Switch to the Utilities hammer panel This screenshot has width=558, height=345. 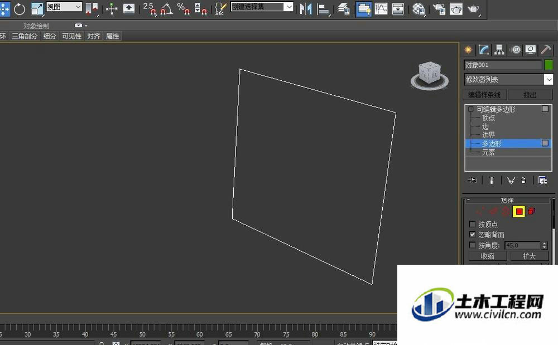[x=546, y=50]
